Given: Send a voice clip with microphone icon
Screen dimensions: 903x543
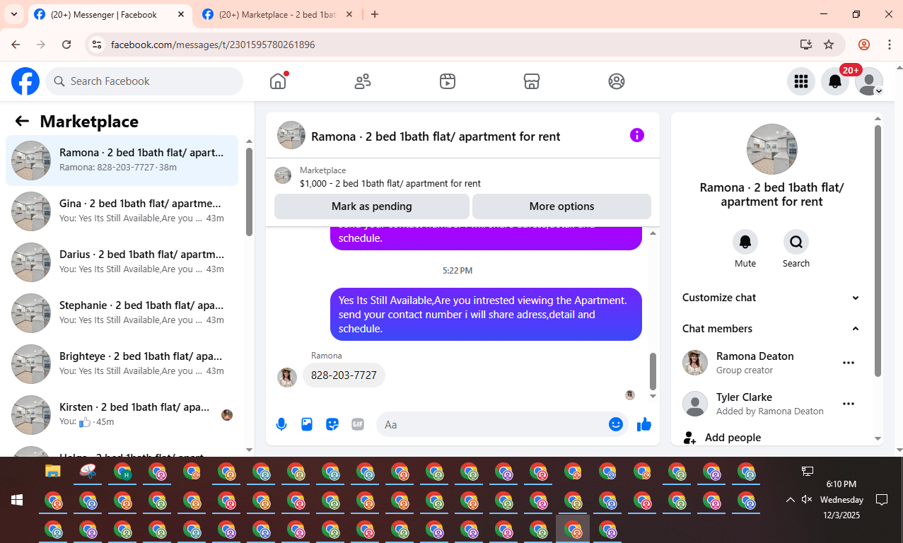Looking at the screenshot, I should tap(281, 424).
